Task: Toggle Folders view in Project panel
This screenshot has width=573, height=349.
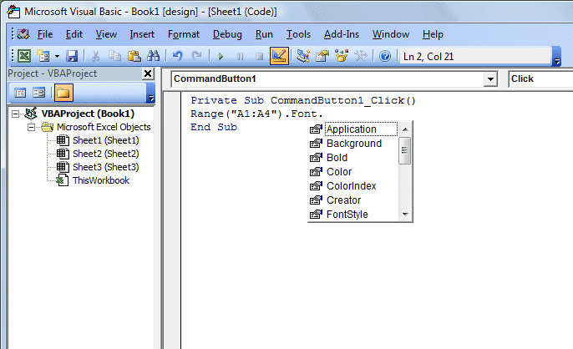Action: (63, 93)
